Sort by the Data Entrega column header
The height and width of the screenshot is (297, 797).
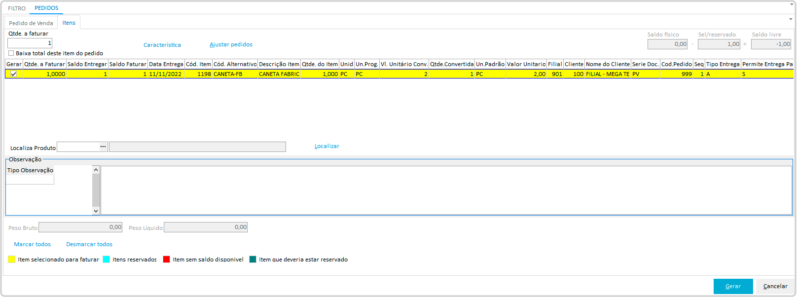[x=166, y=64]
